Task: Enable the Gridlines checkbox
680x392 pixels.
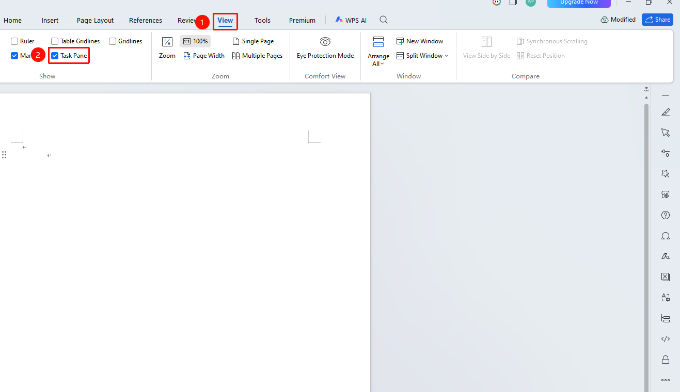Action: 113,41
